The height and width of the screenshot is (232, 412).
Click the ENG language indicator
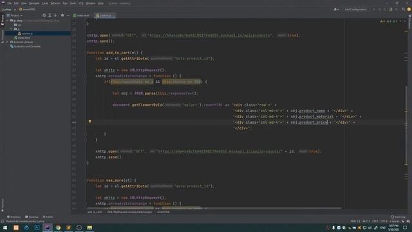click(x=383, y=227)
